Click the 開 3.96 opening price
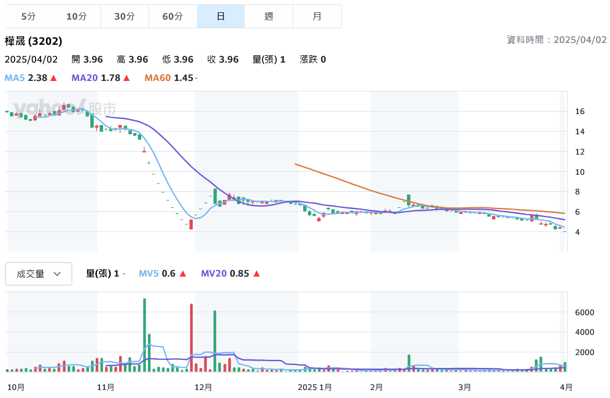Viewport: 610px width, 398px height. coord(87,59)
